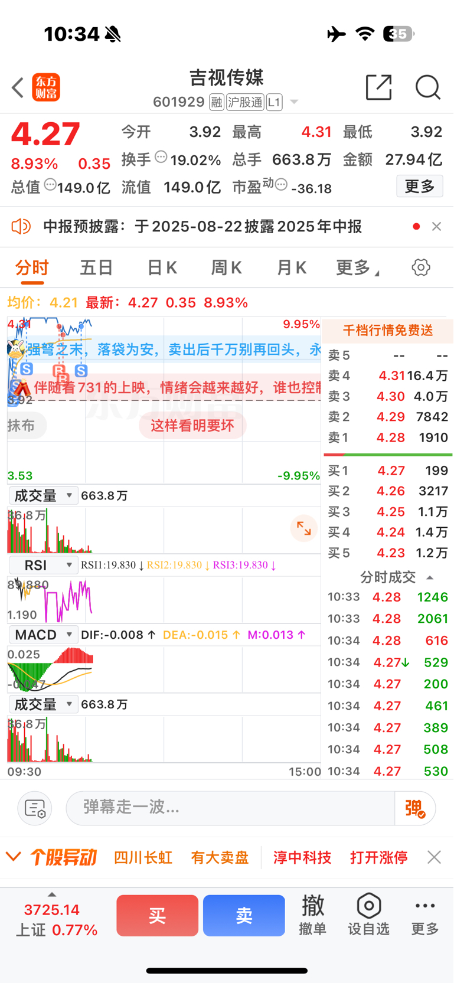Open the bottom 更多 dots menu
The height and width of the screenshot is (983, 454).
[x=425, y=914]
